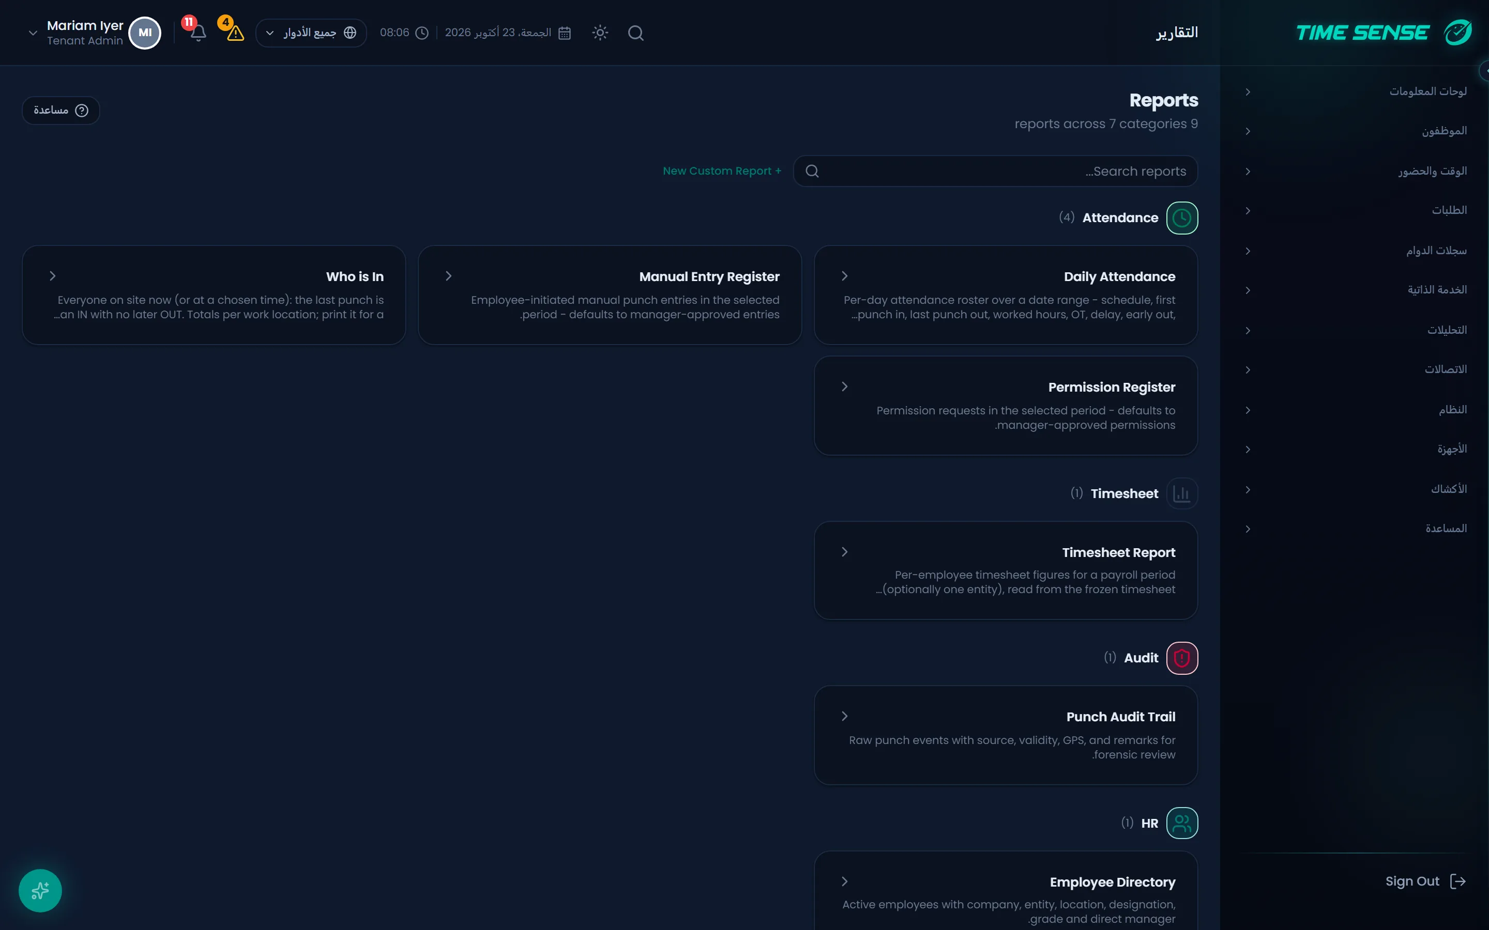Open the Manual Entry Register report
This screenshot has width=1489, height=930.
(x=609, y=295)
